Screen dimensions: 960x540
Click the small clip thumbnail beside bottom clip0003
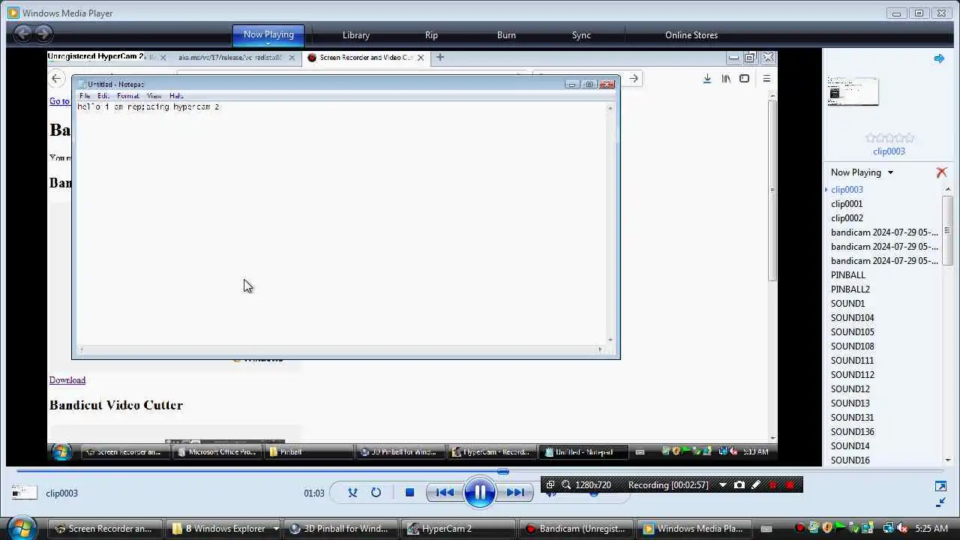[24, 493]
